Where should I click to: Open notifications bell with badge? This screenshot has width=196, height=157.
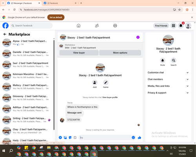click(x=181, y=26)
